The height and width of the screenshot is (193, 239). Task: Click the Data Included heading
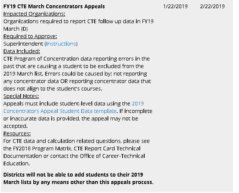coord(22,51)
